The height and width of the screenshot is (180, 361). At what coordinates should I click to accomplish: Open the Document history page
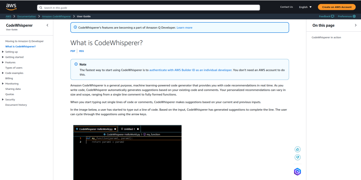pyautogui.click(x=16, y=105)
